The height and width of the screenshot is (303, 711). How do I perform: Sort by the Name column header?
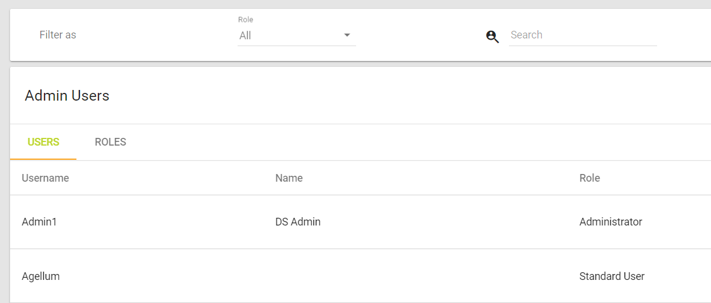click(289, 178)
